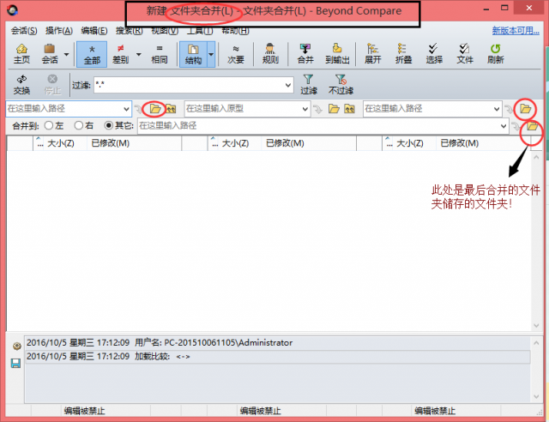Select the 左 merge-to radio button

point(49,125)
